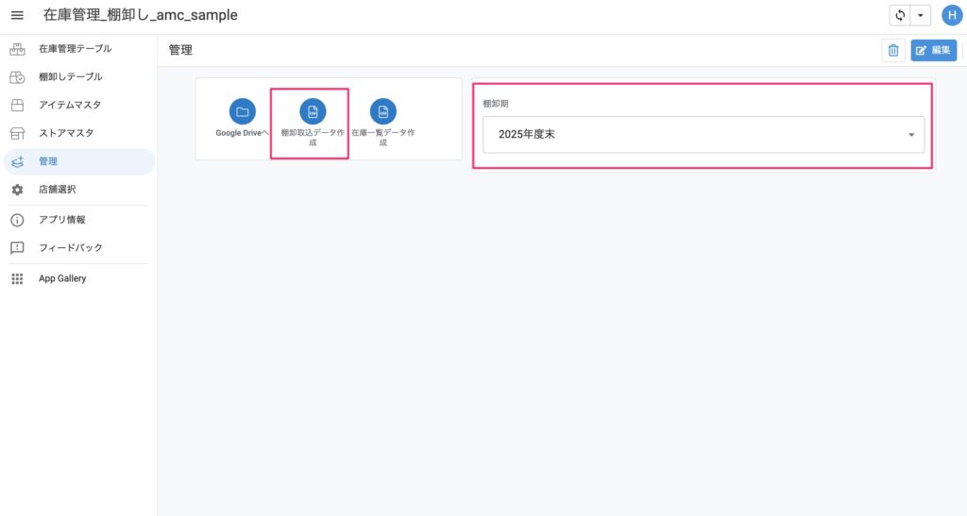Open アプリ情報 in sidebar
The height and width of the screenshot is (516, 967).
(x=79, y=220)
